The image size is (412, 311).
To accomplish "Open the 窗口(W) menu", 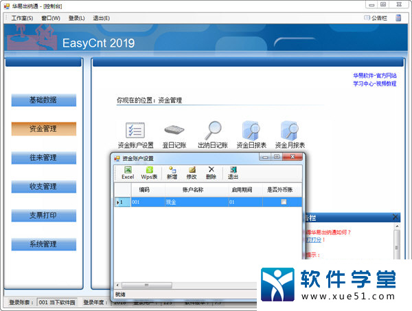I will pyautogui.click(x=51, y=18).
